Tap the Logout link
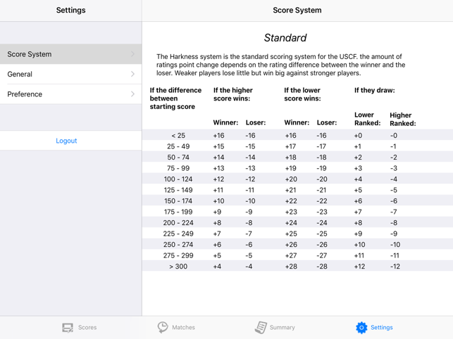 (66, 141)
